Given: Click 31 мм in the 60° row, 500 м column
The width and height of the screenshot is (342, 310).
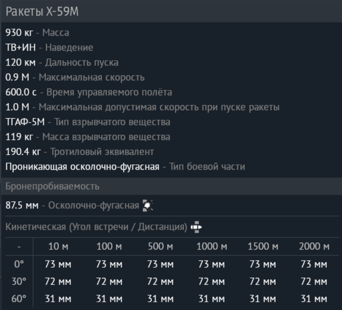Looking at the screenshot, I should coord(161,299).
